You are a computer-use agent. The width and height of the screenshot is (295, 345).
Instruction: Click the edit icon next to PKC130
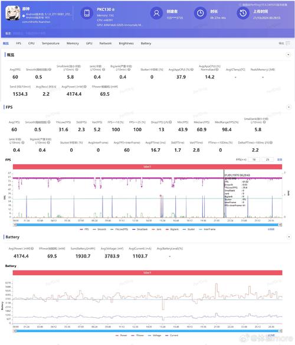tap(113, 9)
